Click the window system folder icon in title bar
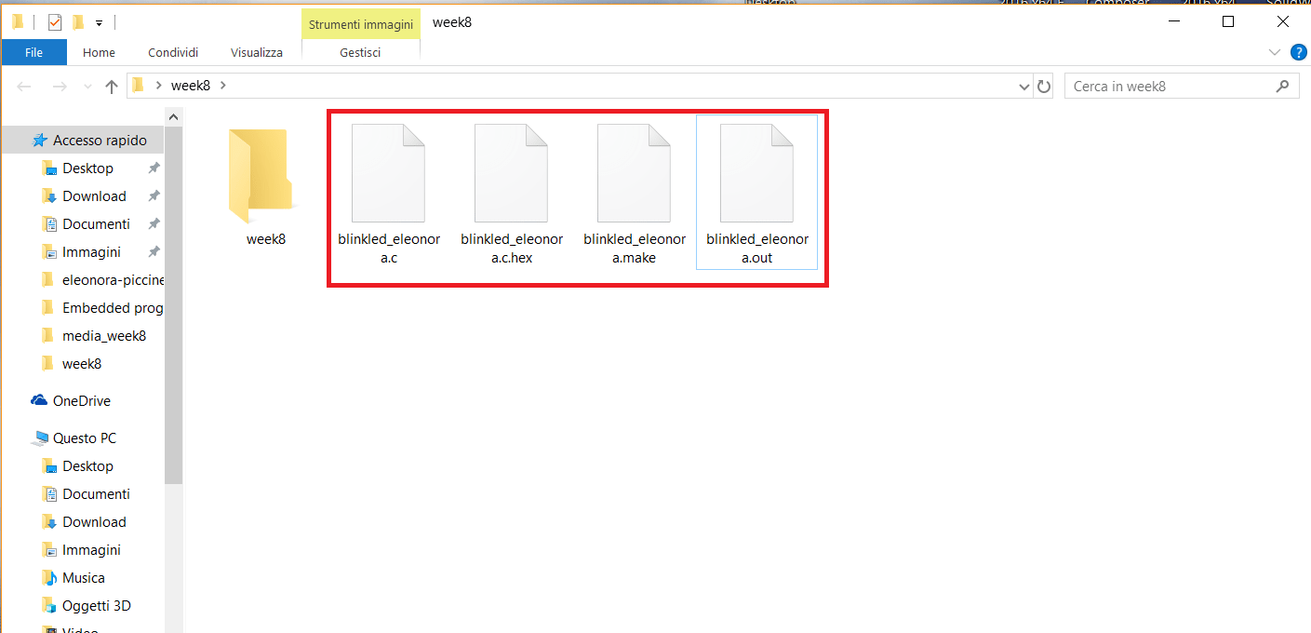 (17, 22)
